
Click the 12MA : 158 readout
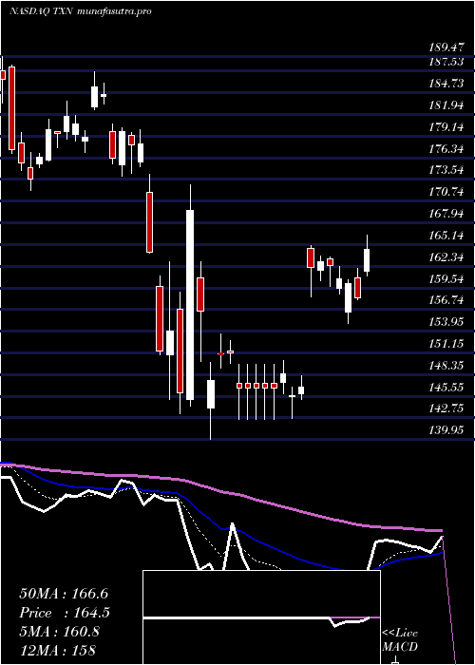(58, 650)
